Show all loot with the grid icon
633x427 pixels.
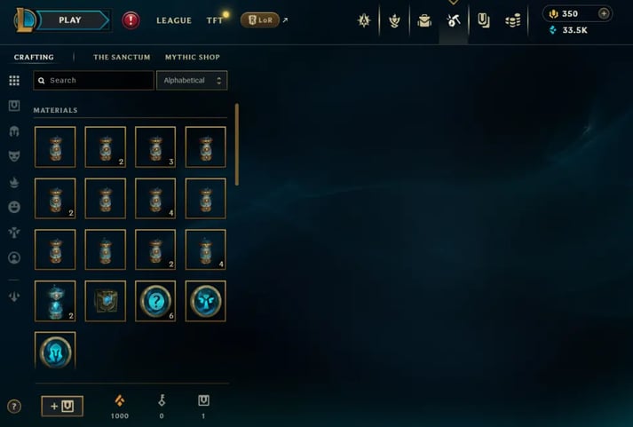pos(14,80)
